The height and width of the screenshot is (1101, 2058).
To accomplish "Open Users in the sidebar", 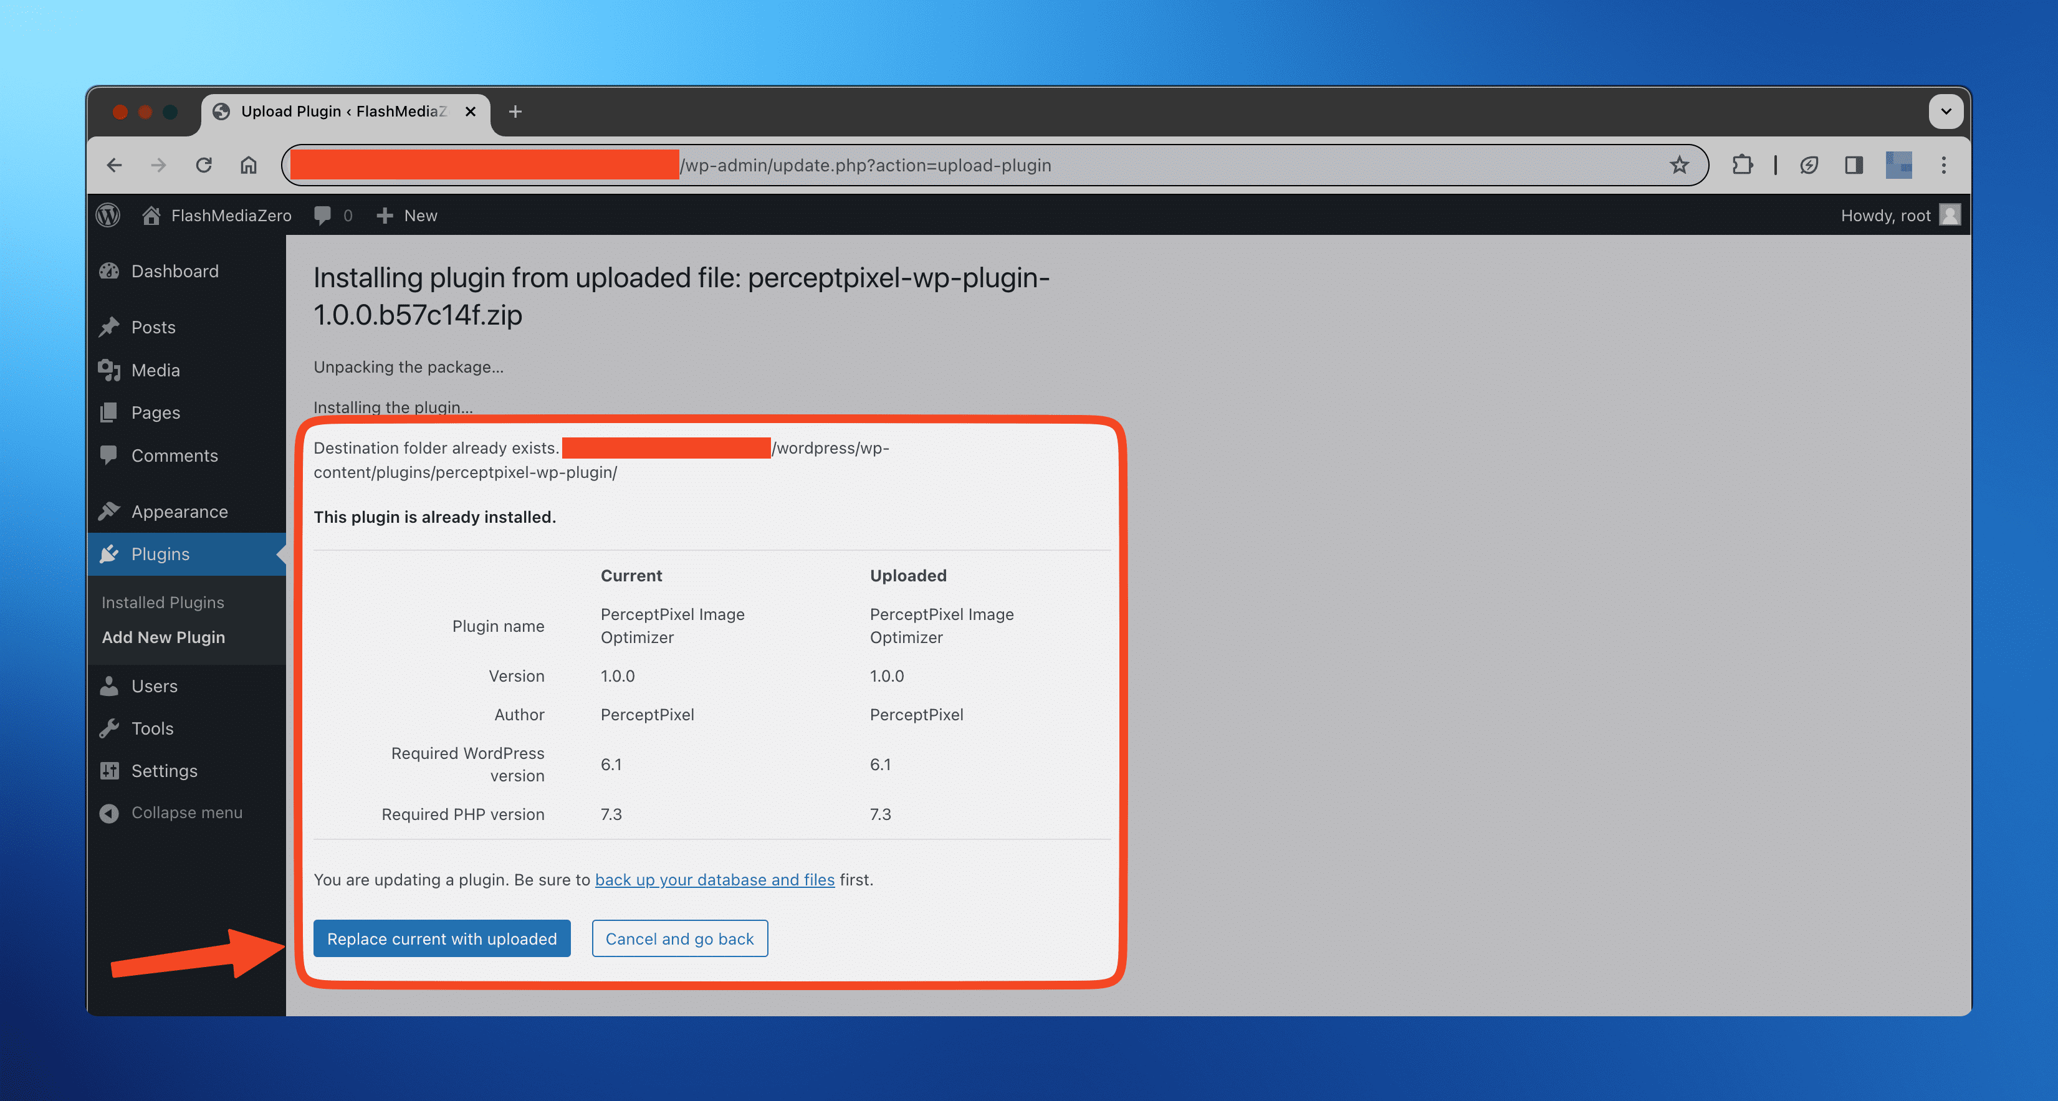I will pos(186,686).
